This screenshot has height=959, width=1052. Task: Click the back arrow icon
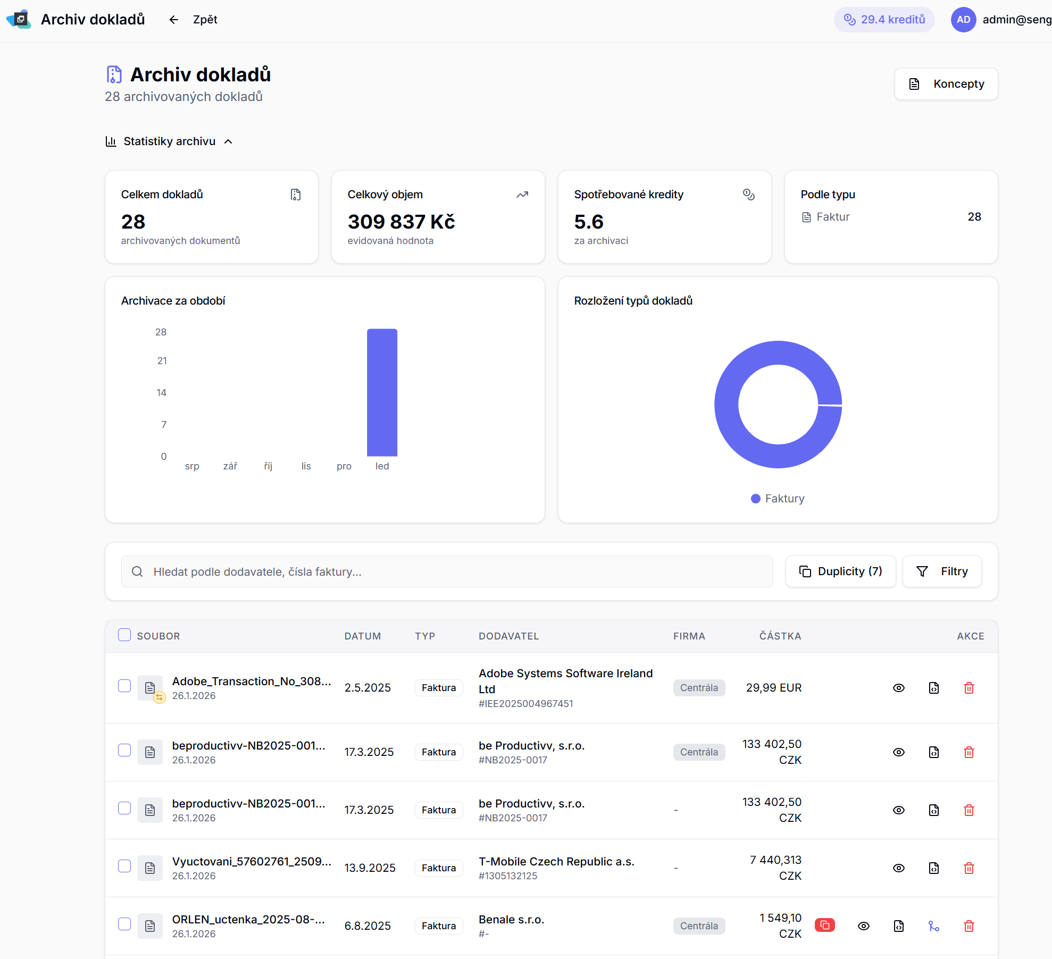coord(174,20)
